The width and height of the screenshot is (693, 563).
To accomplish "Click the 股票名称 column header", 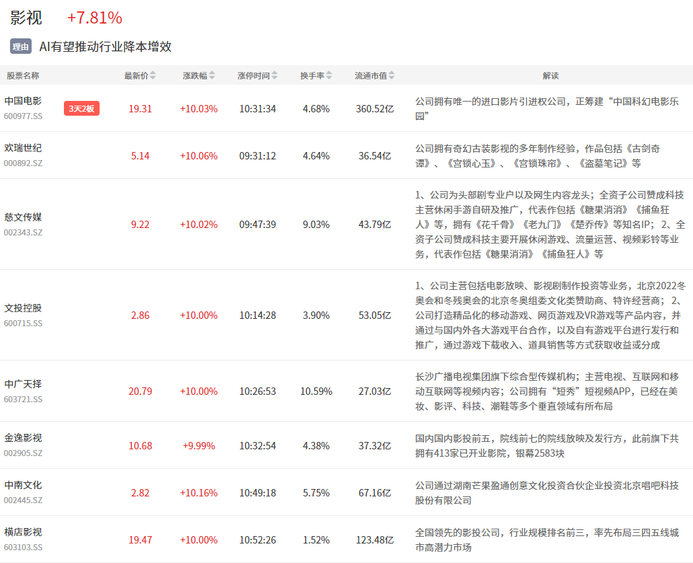I will click(x=23, y=75).
